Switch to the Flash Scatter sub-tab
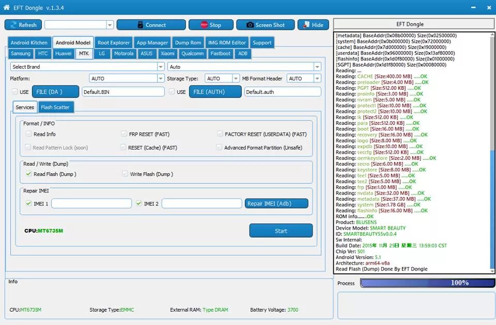Screen dimensions: 496x325 55,107
